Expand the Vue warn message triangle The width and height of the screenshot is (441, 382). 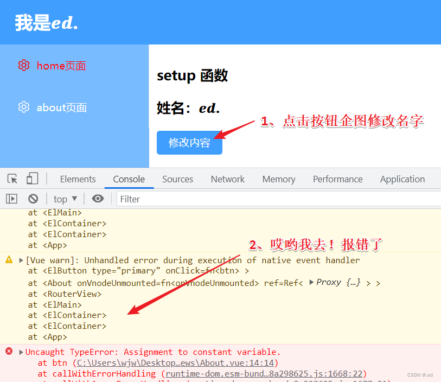[x=21, y=260]
